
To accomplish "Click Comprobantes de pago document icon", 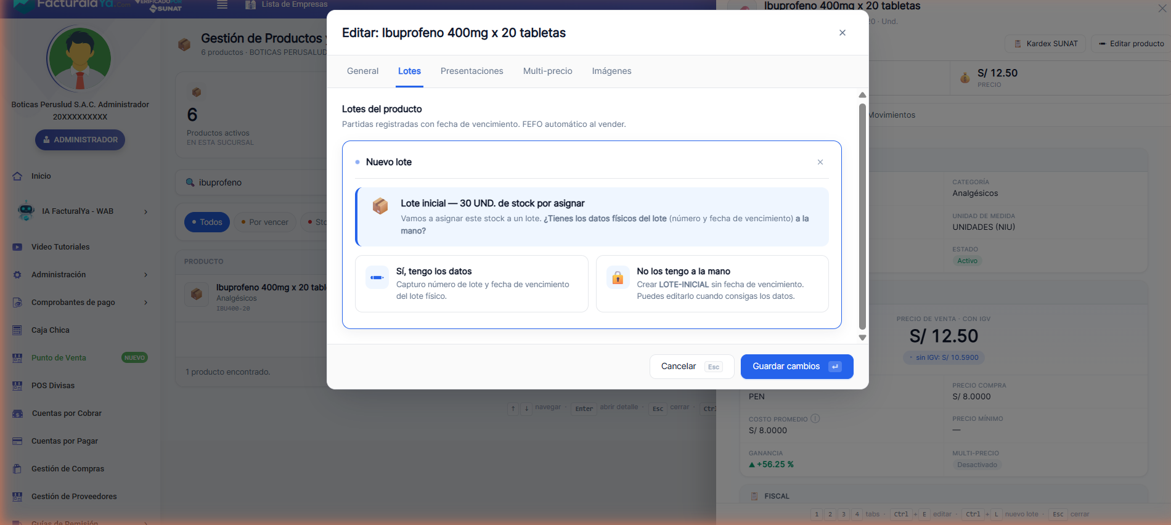I will pyautogui.click(x=17, y=303).
